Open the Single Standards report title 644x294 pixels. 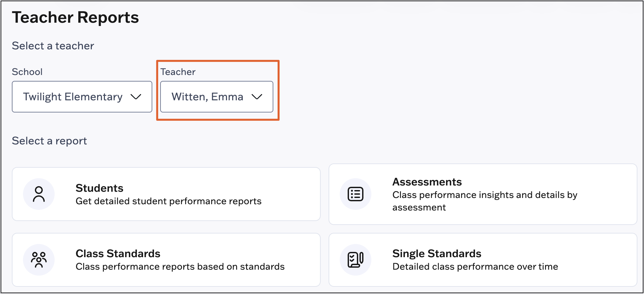point(437,254)
